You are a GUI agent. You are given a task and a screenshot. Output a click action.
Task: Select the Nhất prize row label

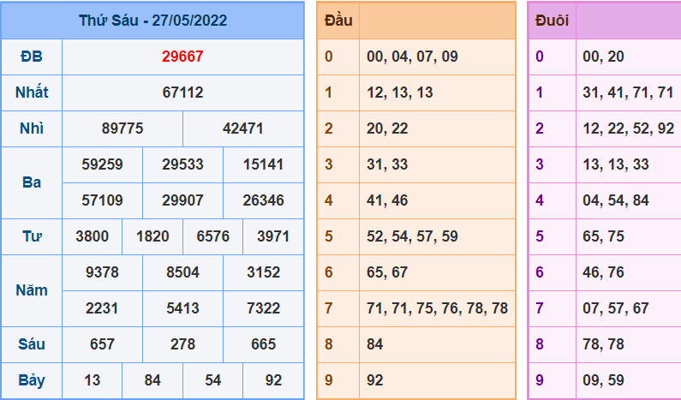32,93
